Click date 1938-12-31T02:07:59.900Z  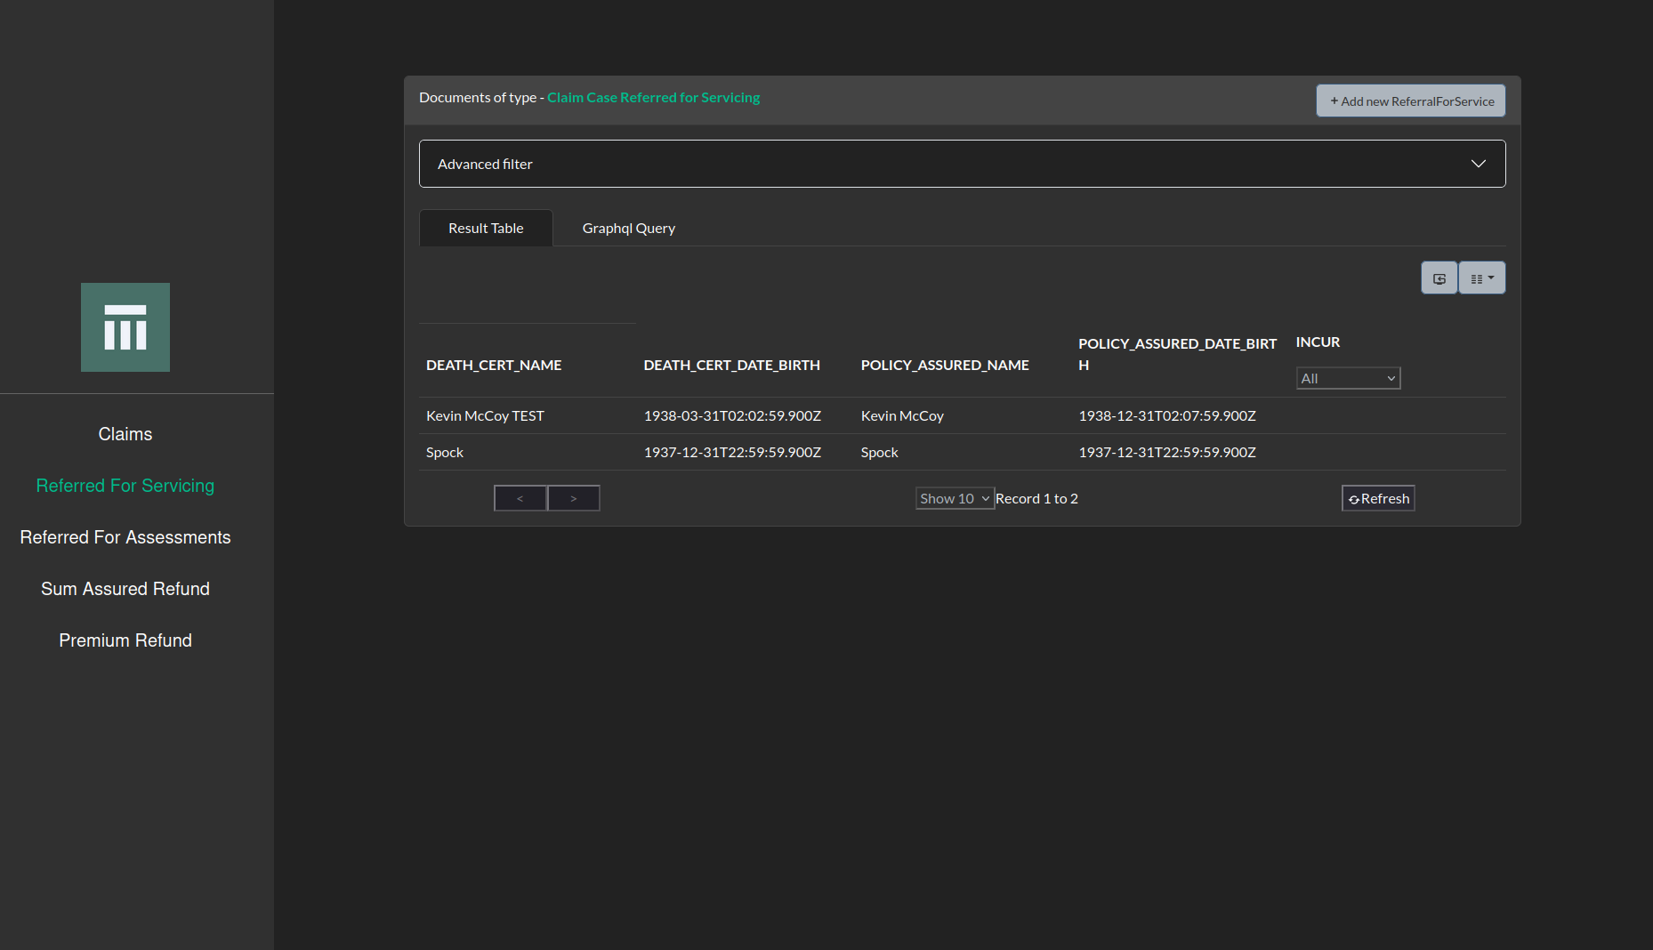tap(1167, 415)
